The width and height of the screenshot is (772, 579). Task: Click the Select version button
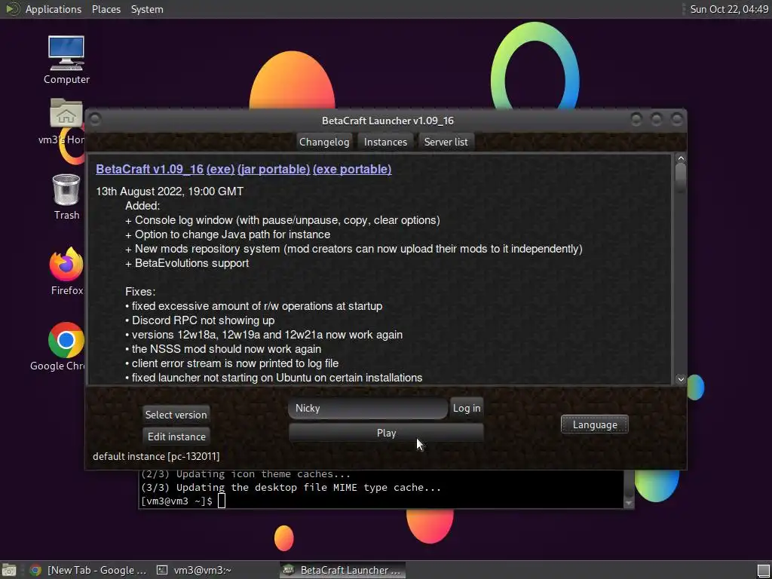coord(176,415)
